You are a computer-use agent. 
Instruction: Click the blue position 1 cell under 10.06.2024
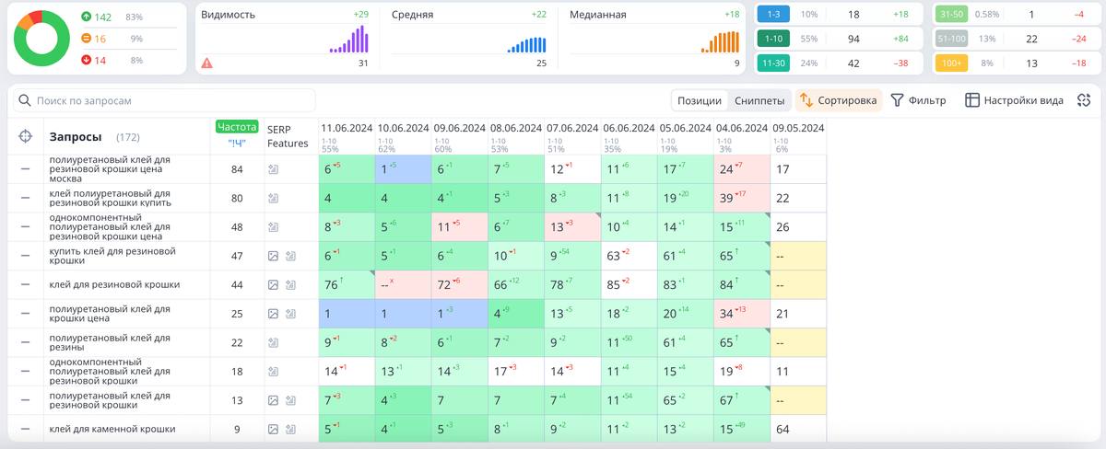click(x=403, y=169)
